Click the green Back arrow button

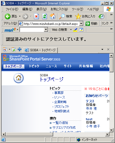[8, 16]
